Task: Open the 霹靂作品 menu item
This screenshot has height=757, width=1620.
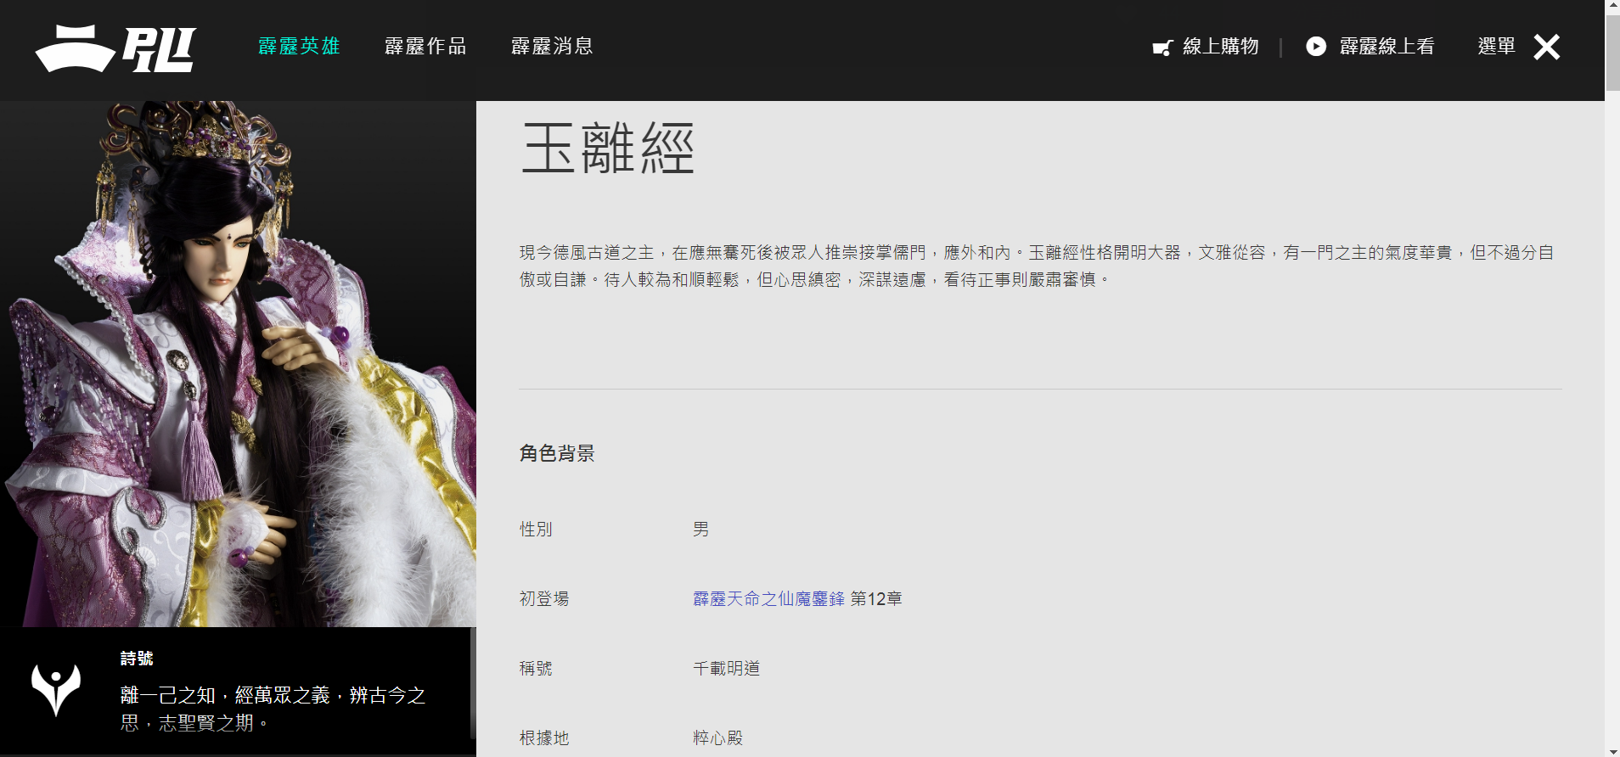Action: coord(425,47)
